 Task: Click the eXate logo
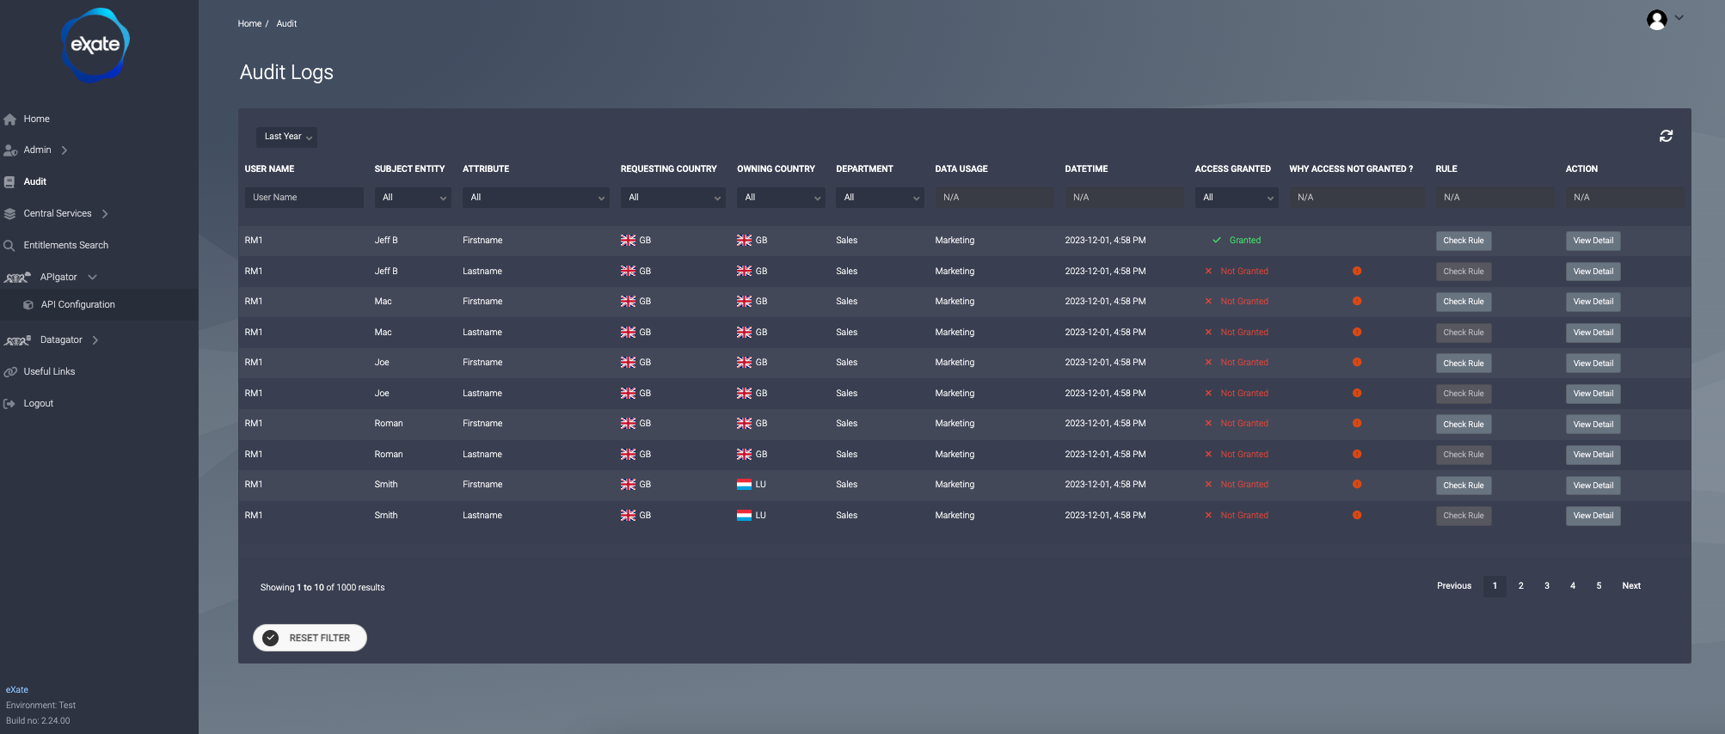pyautogui.click(x=95, y=45)
